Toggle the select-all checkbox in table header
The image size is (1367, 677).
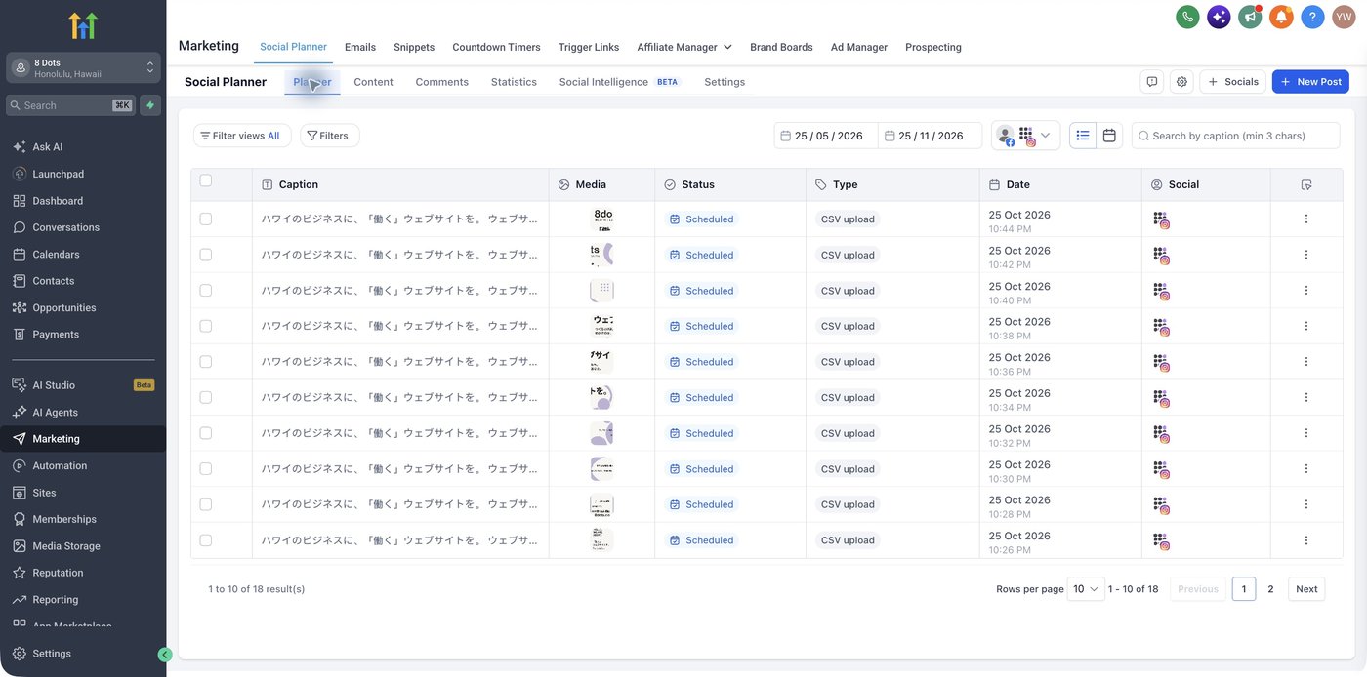205,180
